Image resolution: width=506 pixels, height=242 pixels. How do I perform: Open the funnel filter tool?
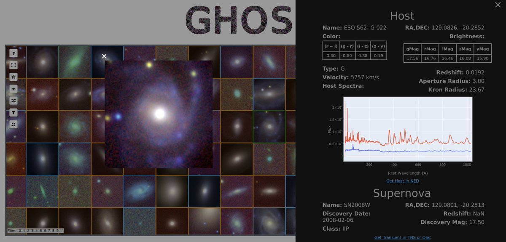click(13, 112)
